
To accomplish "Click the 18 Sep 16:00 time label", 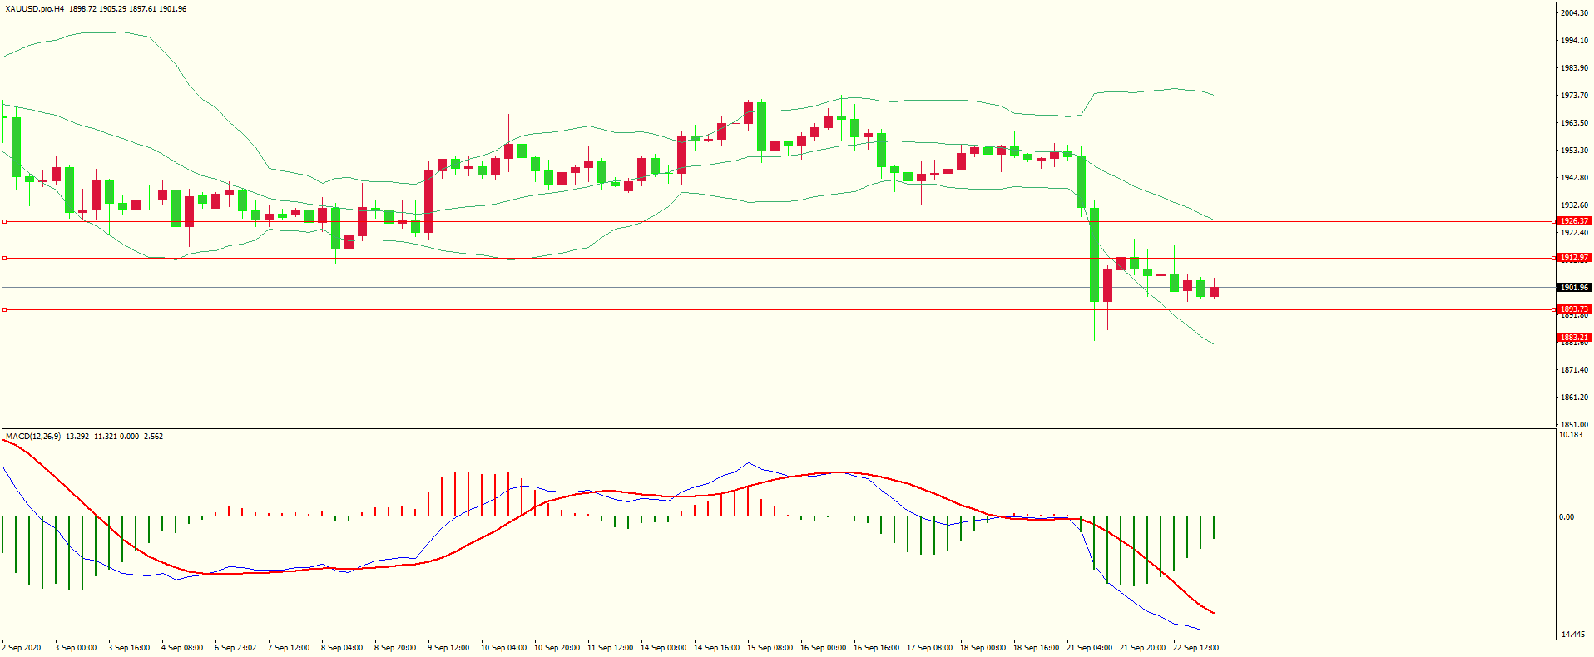I will click(x=1036, y=647).
